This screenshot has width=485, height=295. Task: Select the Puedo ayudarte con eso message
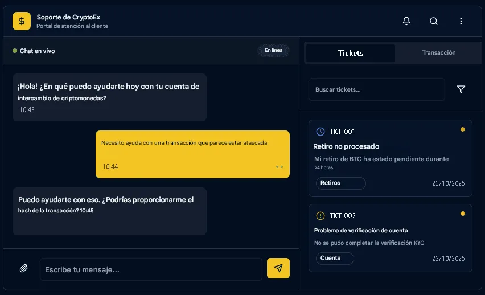[109, 211]
